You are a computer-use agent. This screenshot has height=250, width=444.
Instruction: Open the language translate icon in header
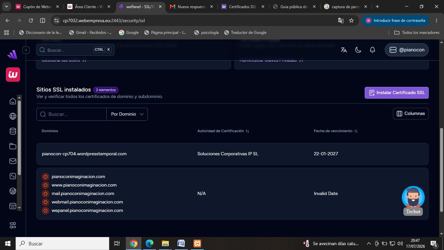click(344, 50)
